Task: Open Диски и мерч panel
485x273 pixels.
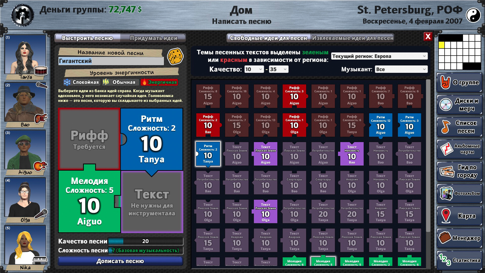Action: (460, 105)
